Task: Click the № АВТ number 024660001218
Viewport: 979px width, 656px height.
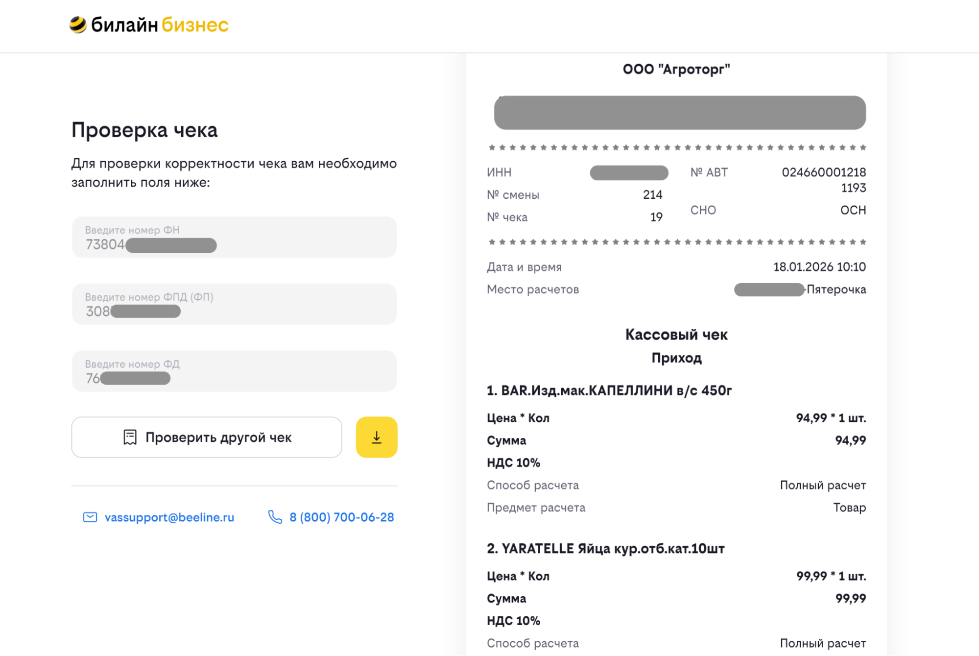Action: point(823,172)
